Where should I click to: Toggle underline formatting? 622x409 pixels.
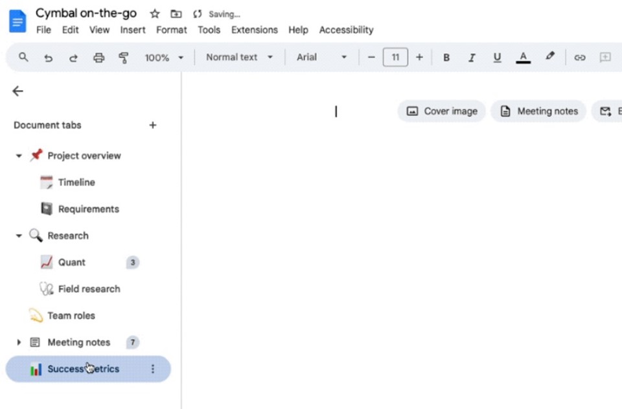497,58
